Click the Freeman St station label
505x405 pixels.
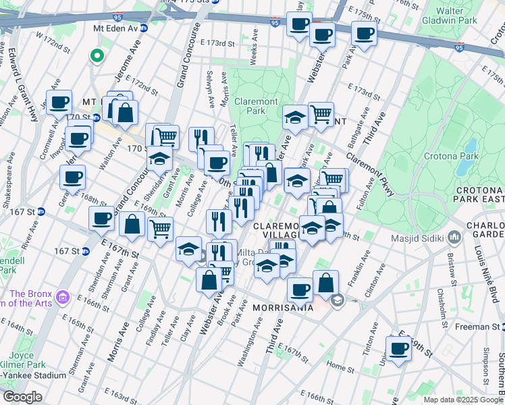pos(477,327)
